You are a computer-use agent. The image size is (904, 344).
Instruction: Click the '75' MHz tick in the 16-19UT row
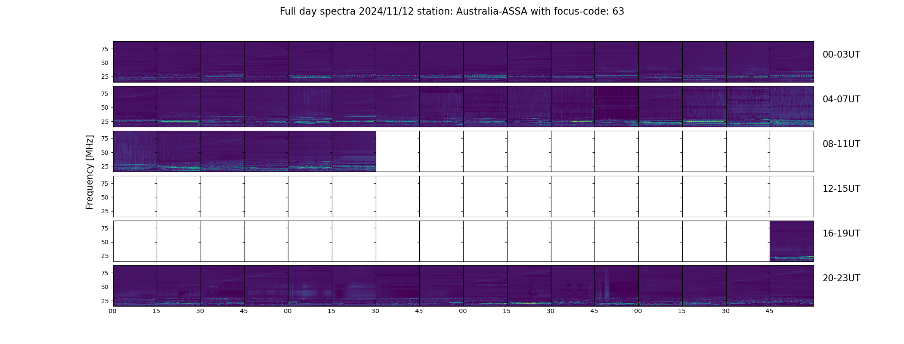(105, 228)
